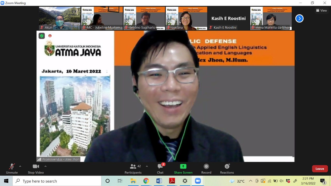Select Akun's video thumbnail
Viewport: 331px width, 186px height.
pyautogui.click(x=60, y=18)
